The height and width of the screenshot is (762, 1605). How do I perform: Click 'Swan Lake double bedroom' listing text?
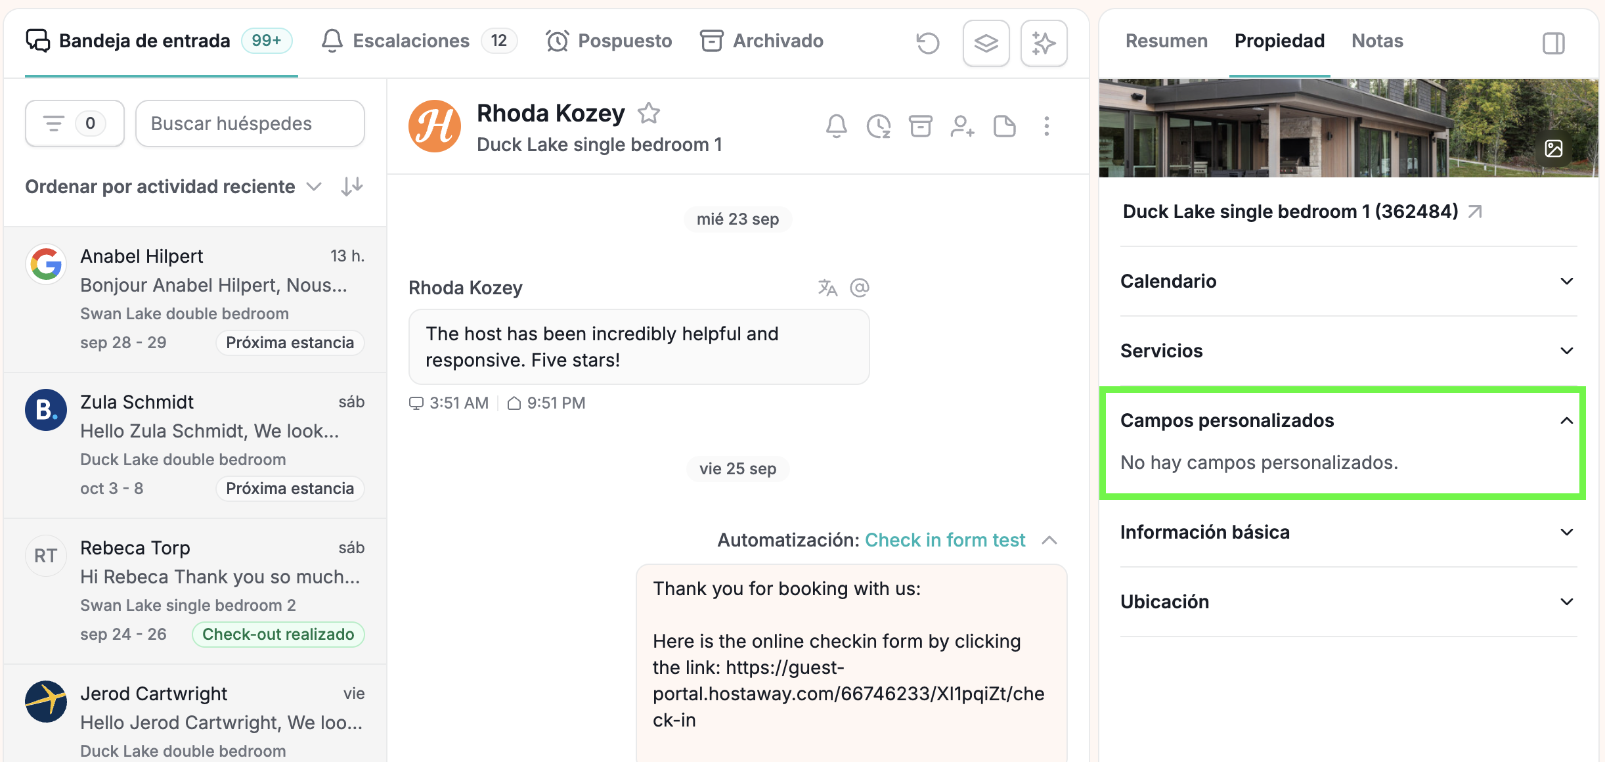coord(185,314)
